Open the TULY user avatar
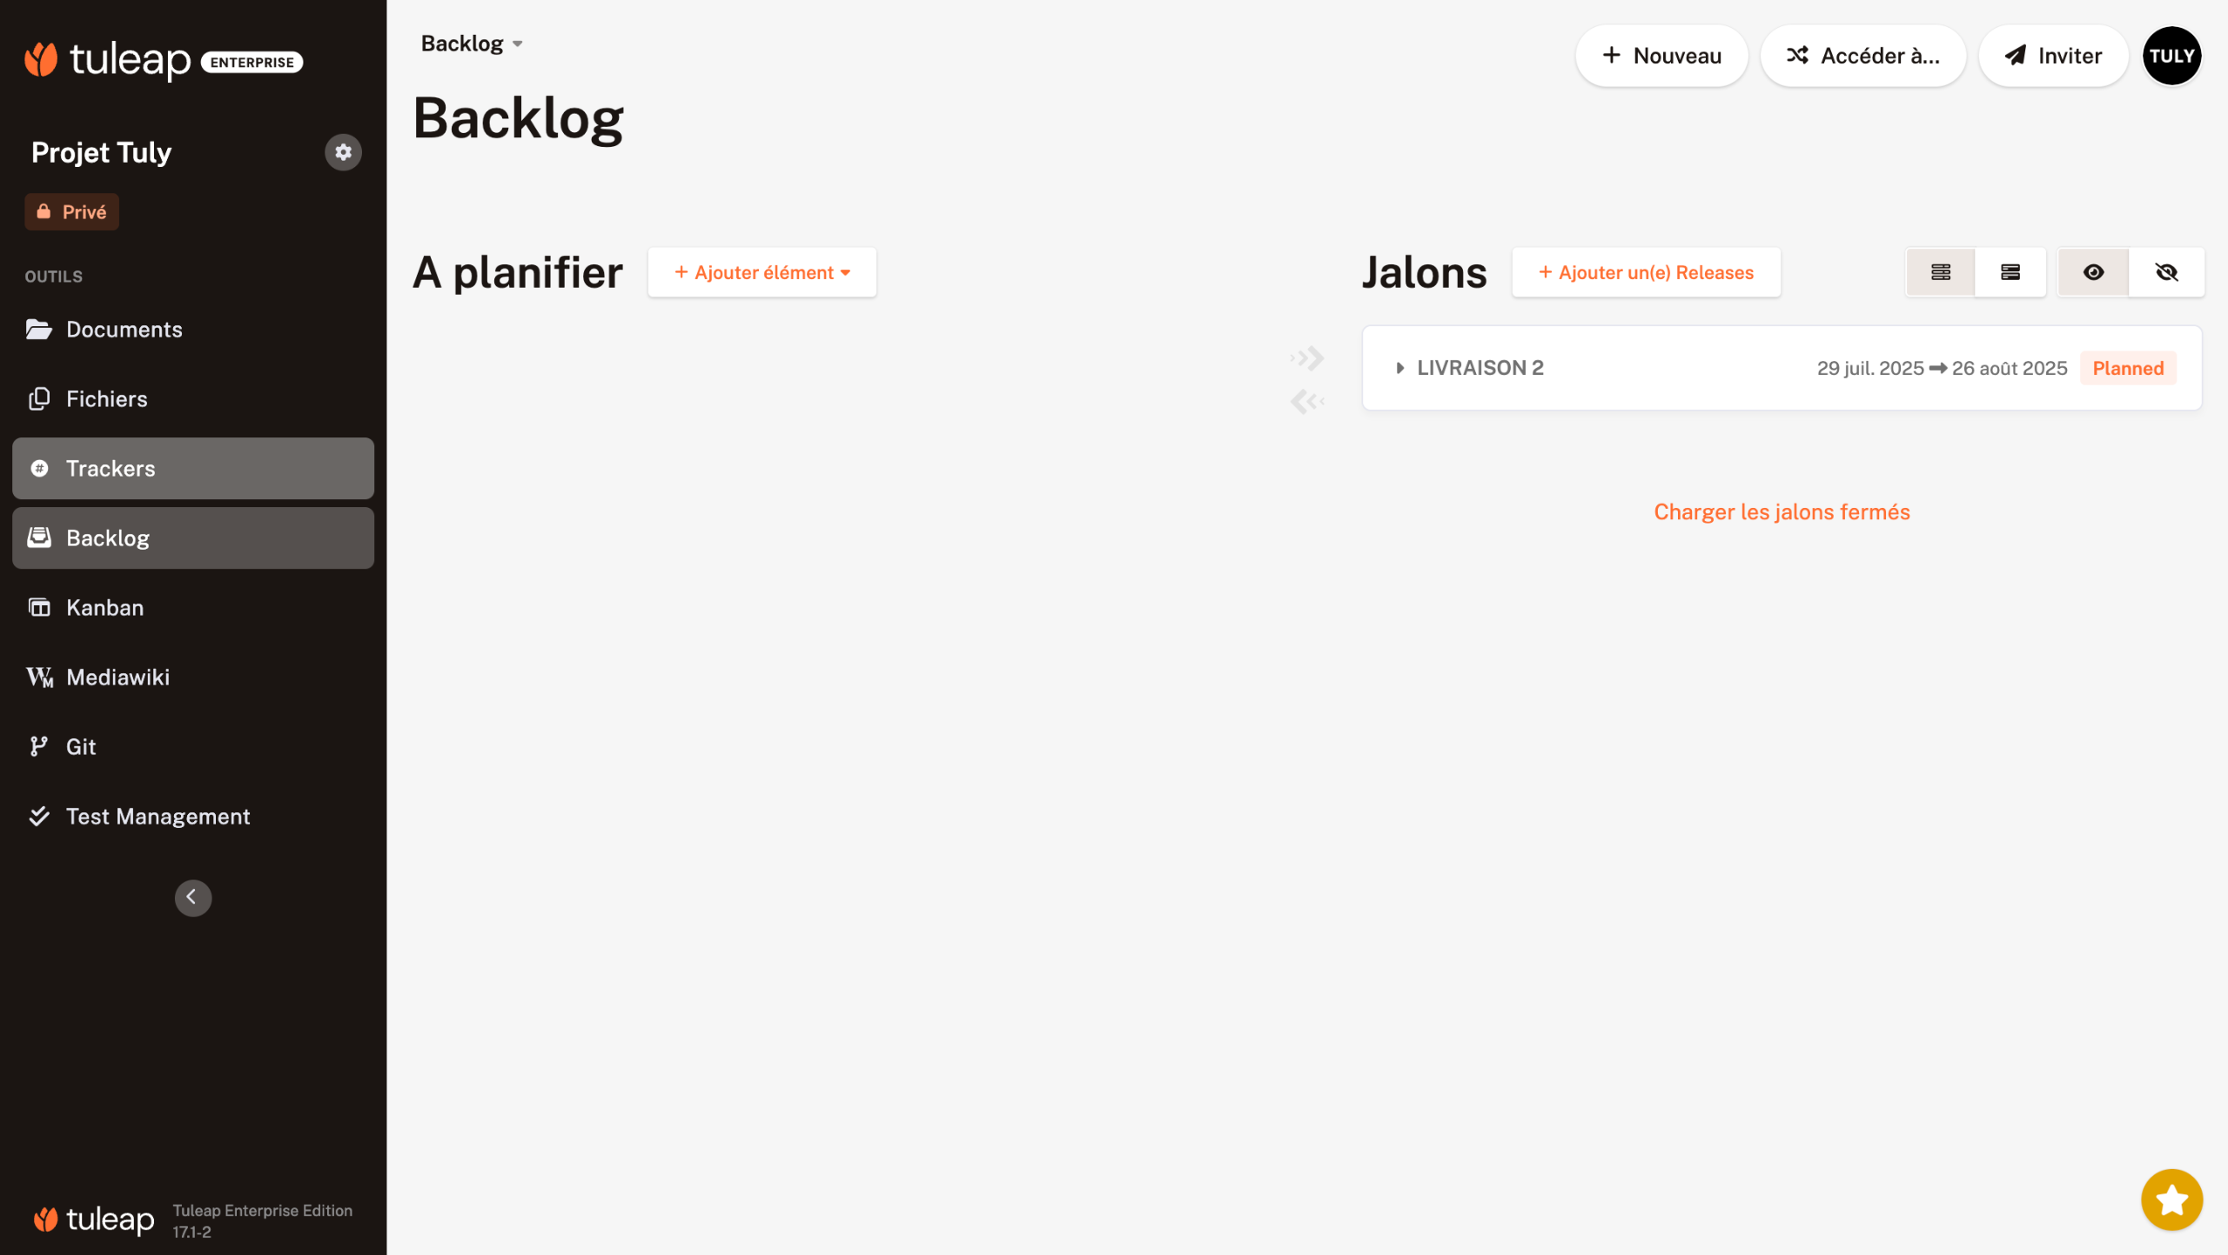2228x1255 pixels. pos(2171,56)
